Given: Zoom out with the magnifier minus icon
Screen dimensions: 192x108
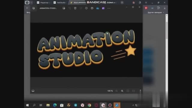Looking at the screenshot, I should click(116, 91).
